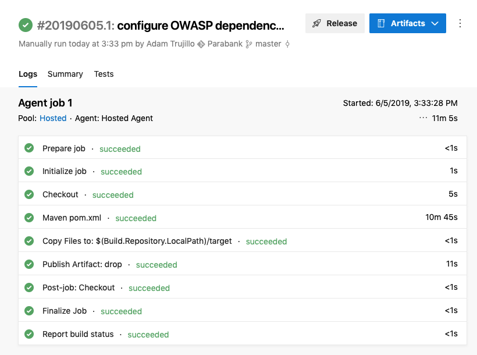Viewport: 477px width, 355px height.
Task: Click the 10m 45s duration for Maven
Action: tap(441, 217)
